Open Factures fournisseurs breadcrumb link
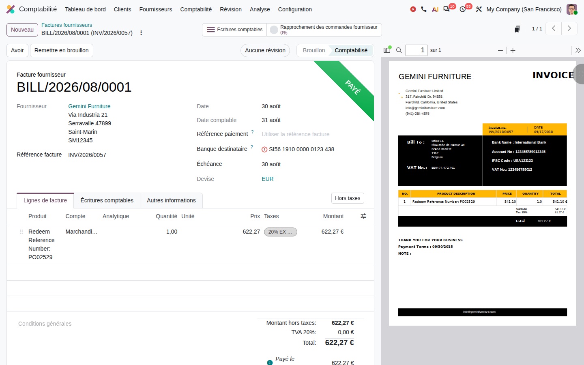 pyautogui.click(x=67, y=25)
